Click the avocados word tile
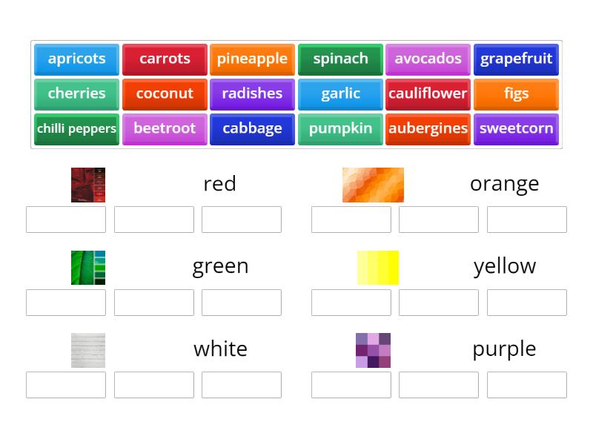The height and width of the screenshot is (445, 593). click(428, 59)
